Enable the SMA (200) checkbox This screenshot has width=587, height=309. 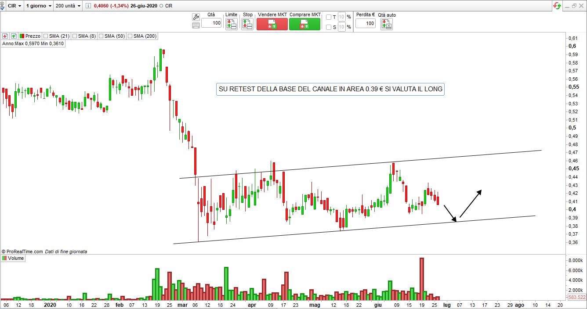click(x=130, y=36)
